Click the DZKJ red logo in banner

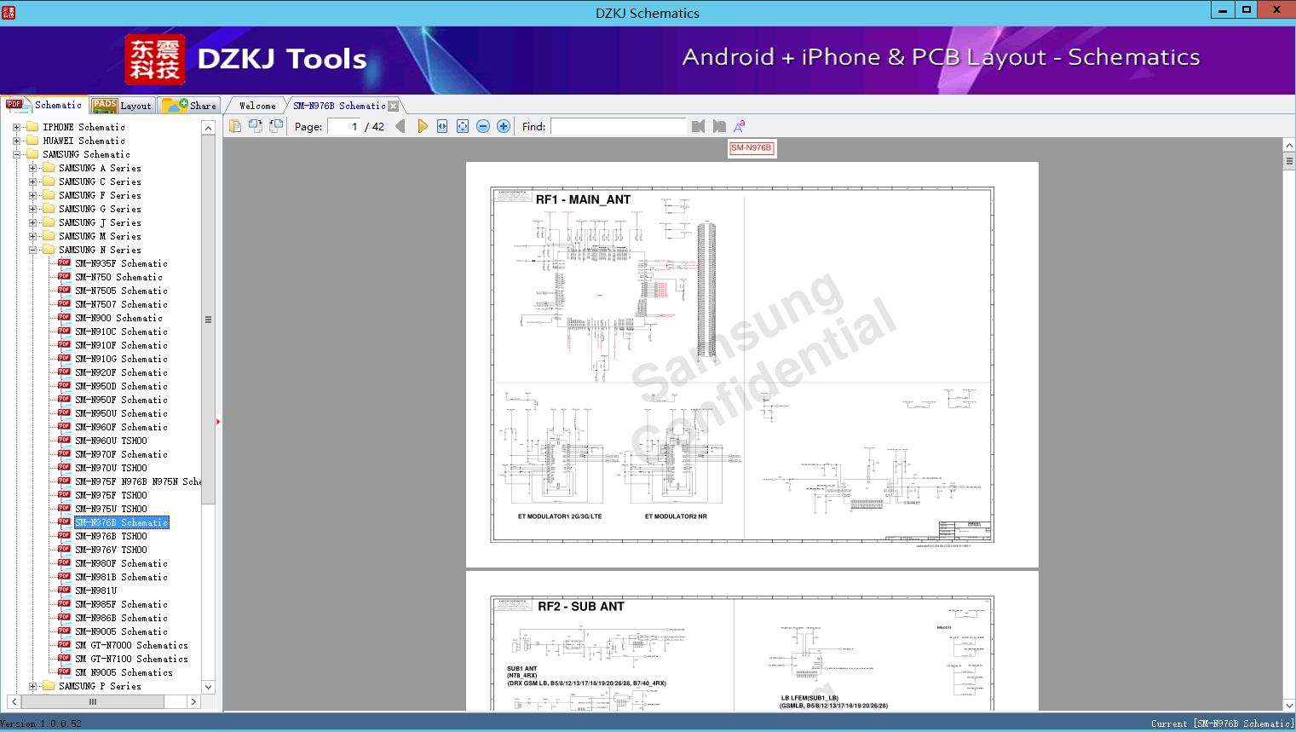coord(154,59)
